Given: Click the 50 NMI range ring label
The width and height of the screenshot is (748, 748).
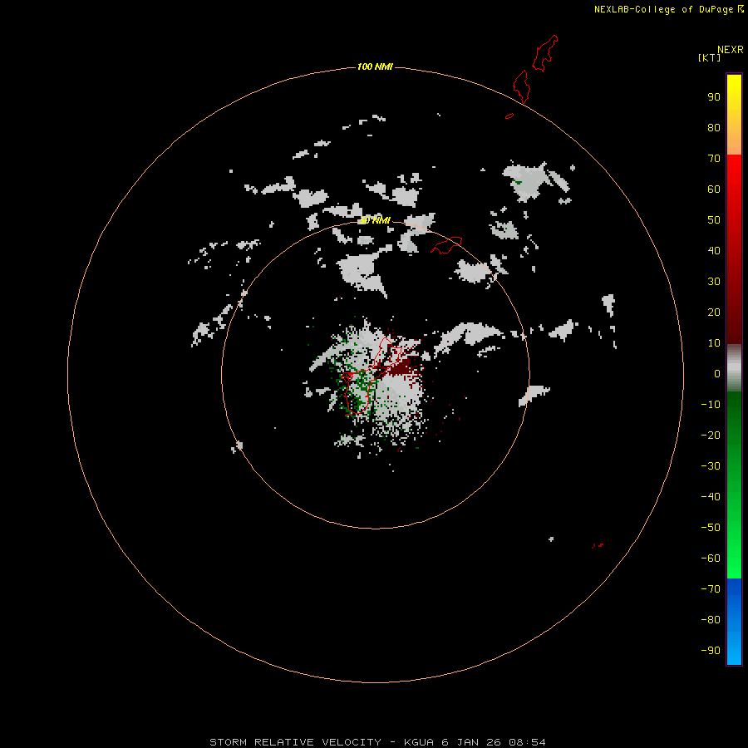Looking at the screenshot, I should [375, 220].
